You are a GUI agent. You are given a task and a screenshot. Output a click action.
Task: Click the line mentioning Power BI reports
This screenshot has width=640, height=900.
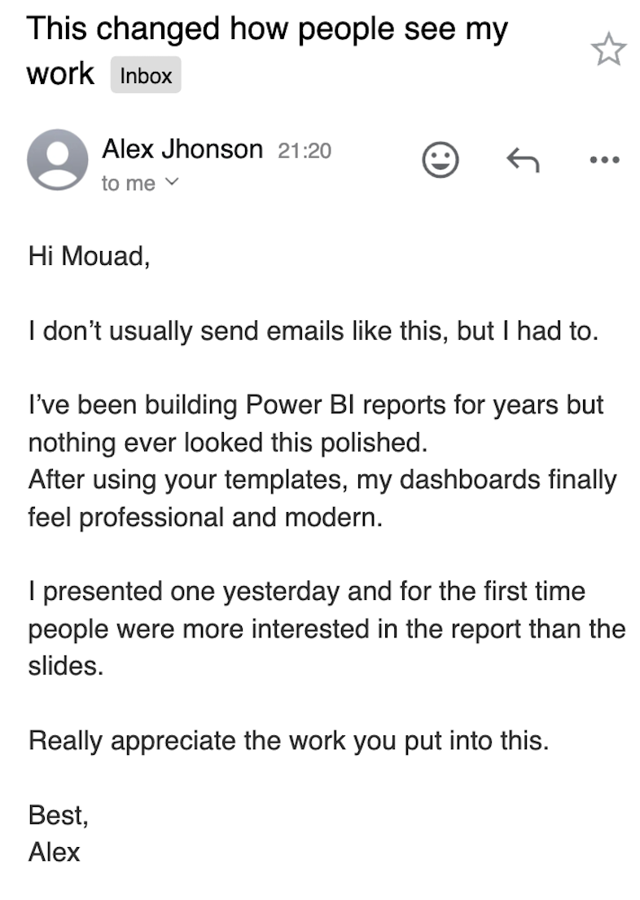[316, 406]
